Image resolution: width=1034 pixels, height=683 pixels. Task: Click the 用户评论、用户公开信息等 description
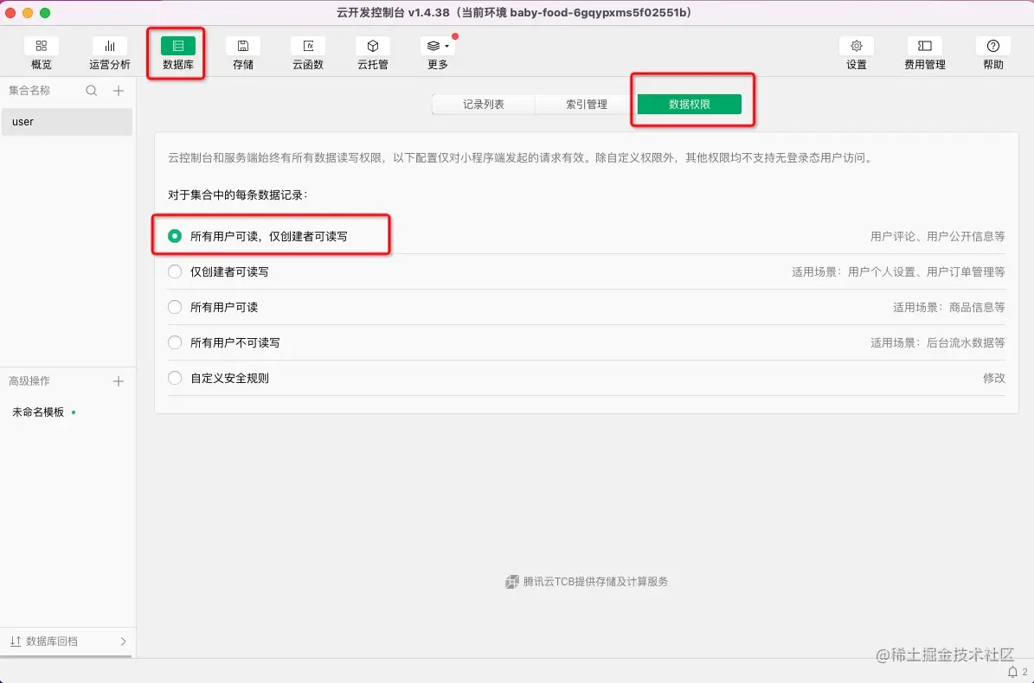point(937,236)
